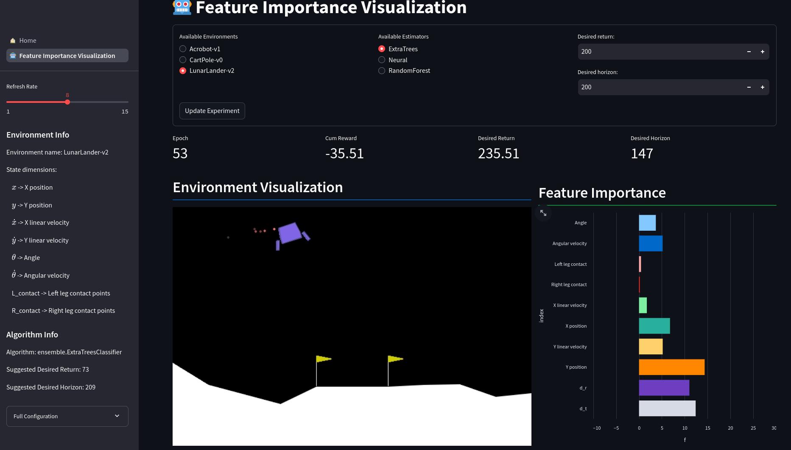791x450 pixels.
Task: Select the CartPole-v0 environment
Action: [x=183, y=60]
